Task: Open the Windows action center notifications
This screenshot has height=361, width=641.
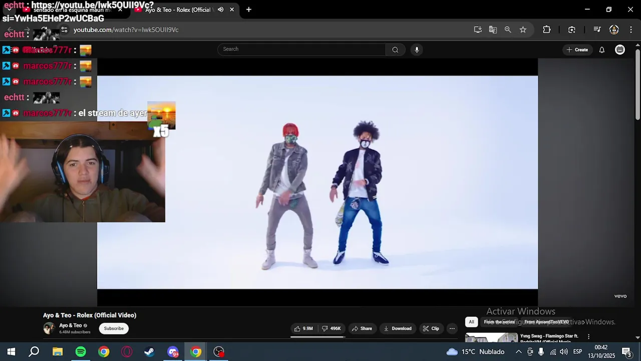Action: click(626, 351)
